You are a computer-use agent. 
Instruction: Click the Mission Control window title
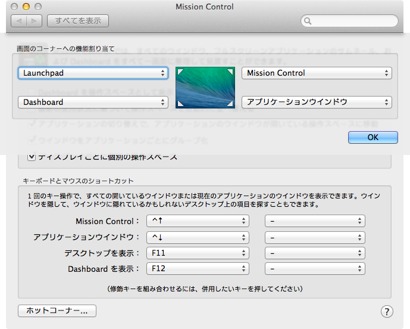(x=205, y=7)
